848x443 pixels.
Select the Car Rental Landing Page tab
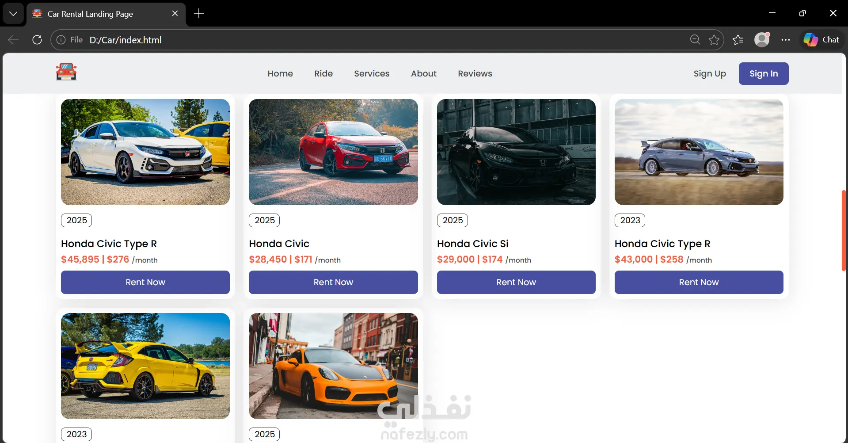pos(106,14)
